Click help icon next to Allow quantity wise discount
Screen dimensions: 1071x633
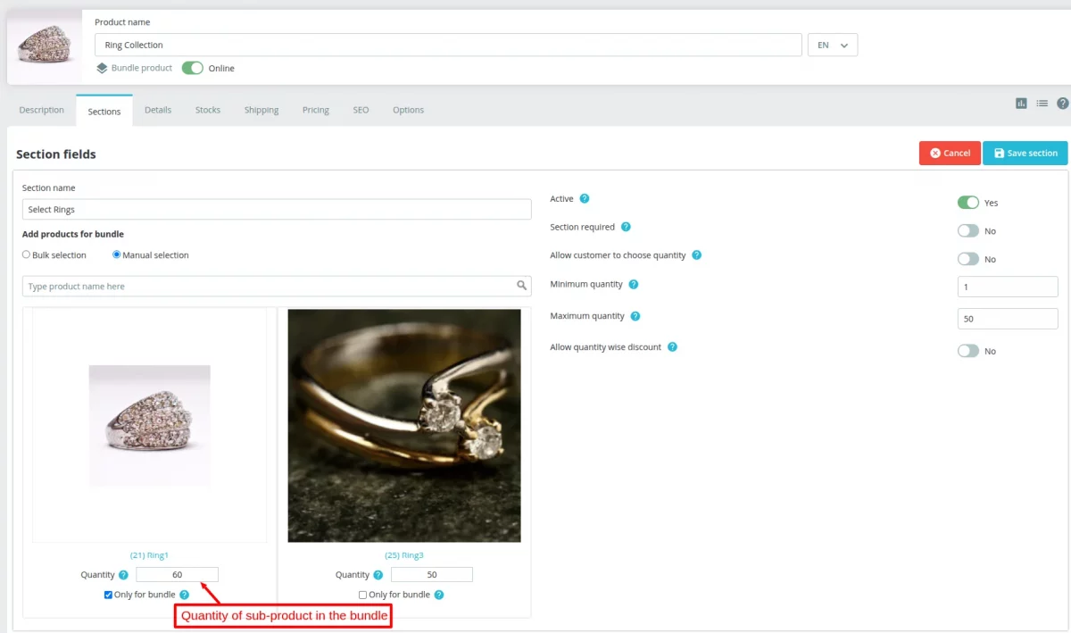click(672, 347)
